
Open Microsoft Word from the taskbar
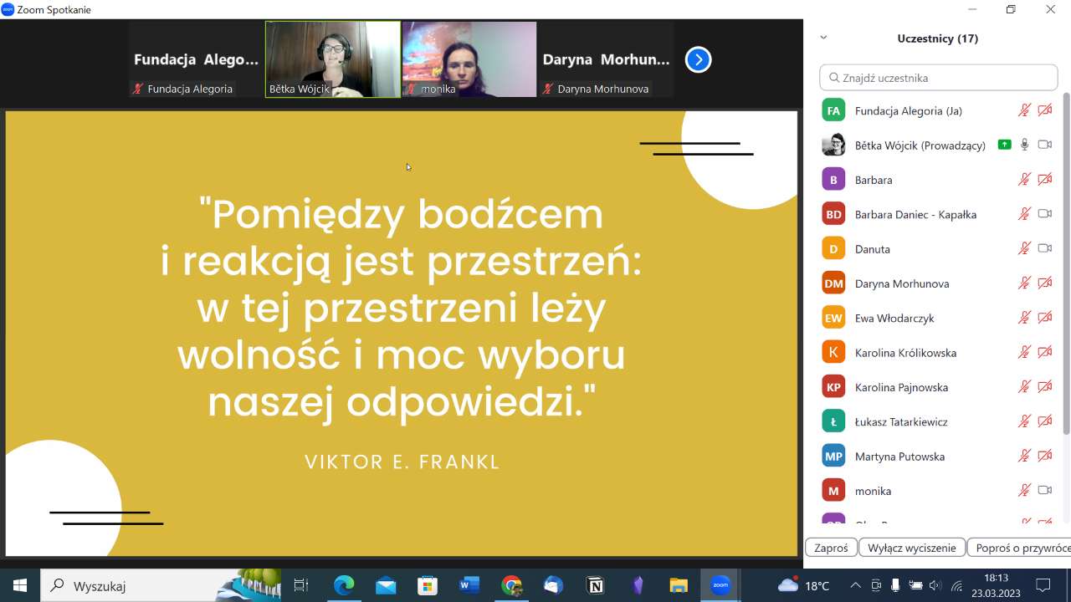469,585
